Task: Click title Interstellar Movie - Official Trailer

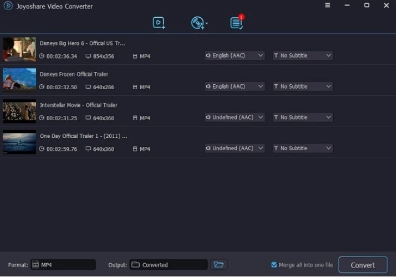Action: click(x=78, y=105)
